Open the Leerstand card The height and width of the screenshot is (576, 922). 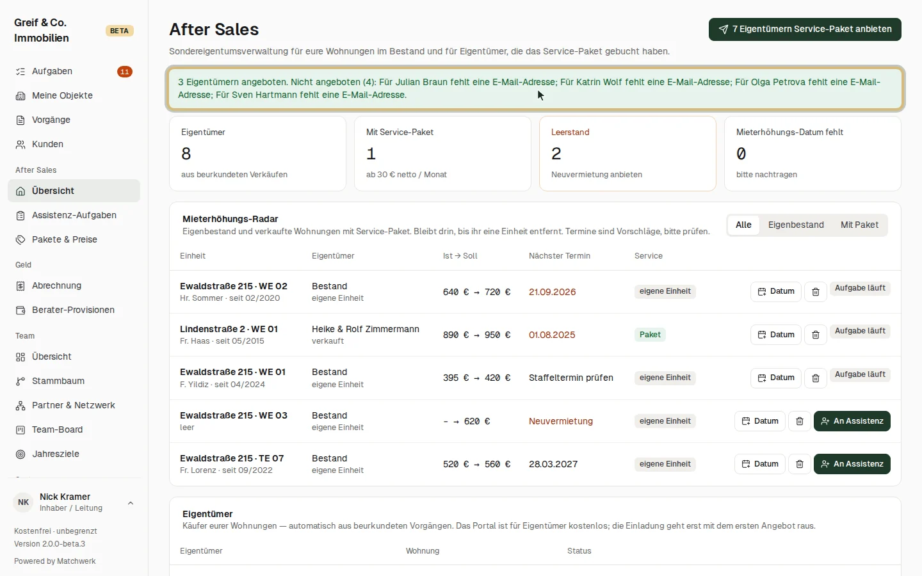click(627, 154)
